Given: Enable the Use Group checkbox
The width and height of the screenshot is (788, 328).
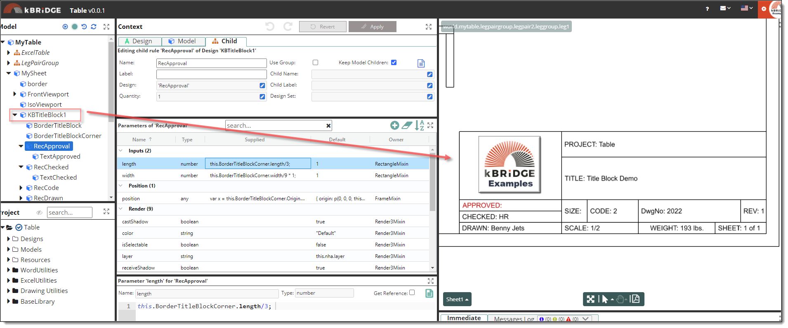Looking at the screenshot, I should click(x=316, y=63).
